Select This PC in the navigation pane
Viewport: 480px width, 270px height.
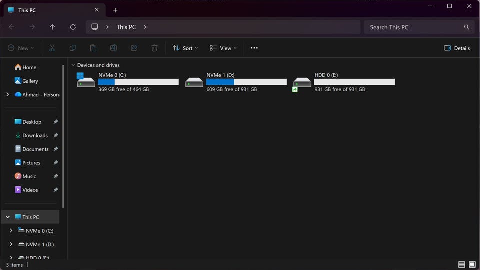pyautogui.click(x=30, y=217)
